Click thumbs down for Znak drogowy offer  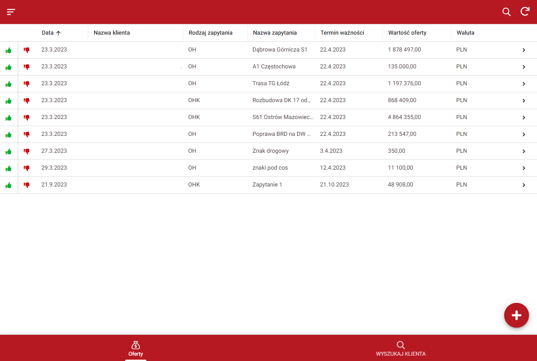coord(27,151)
